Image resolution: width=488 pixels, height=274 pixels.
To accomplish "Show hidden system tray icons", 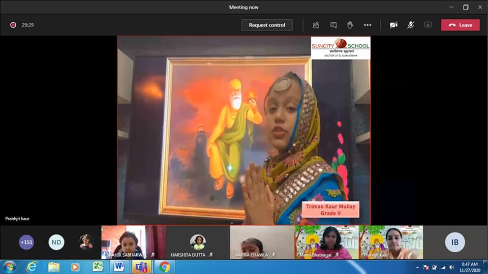I will click(x=417, y=267).
